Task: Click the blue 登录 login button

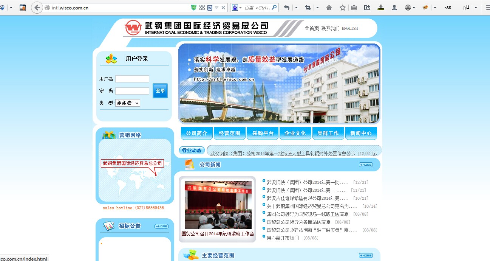Action: 160,91
